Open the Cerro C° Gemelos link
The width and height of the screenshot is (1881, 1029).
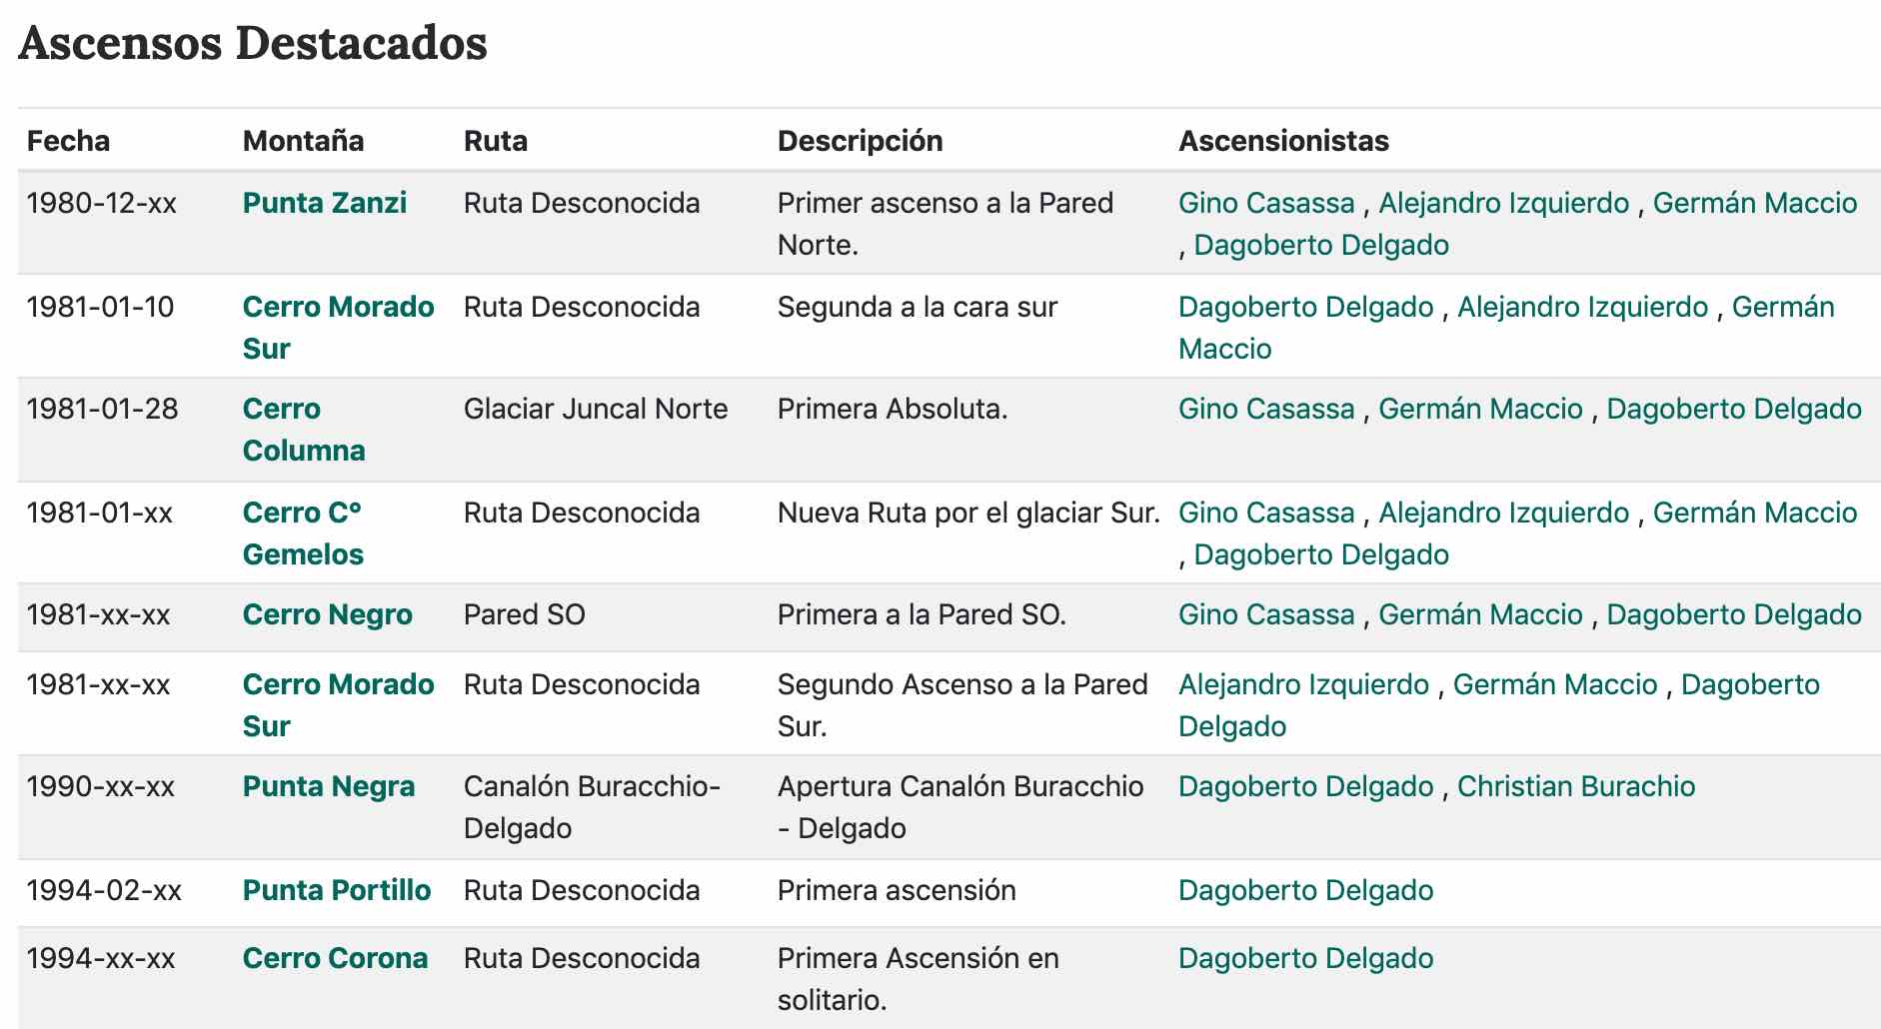302,513
